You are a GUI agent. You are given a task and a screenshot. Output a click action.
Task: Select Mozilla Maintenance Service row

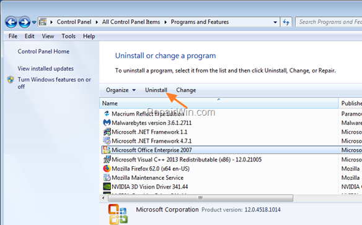pyautogui.click(x=232, y=178)
